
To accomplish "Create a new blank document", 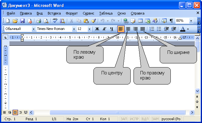I will click(x=8, y=21).
